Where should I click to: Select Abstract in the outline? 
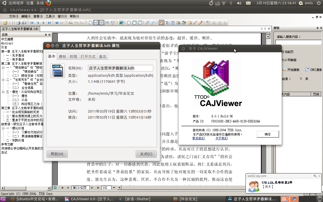7,43
